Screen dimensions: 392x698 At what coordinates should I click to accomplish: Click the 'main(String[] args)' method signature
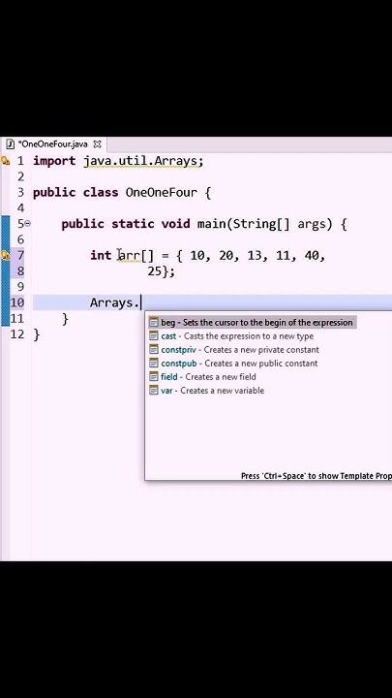pyautogui.click(x=265, y=224)
